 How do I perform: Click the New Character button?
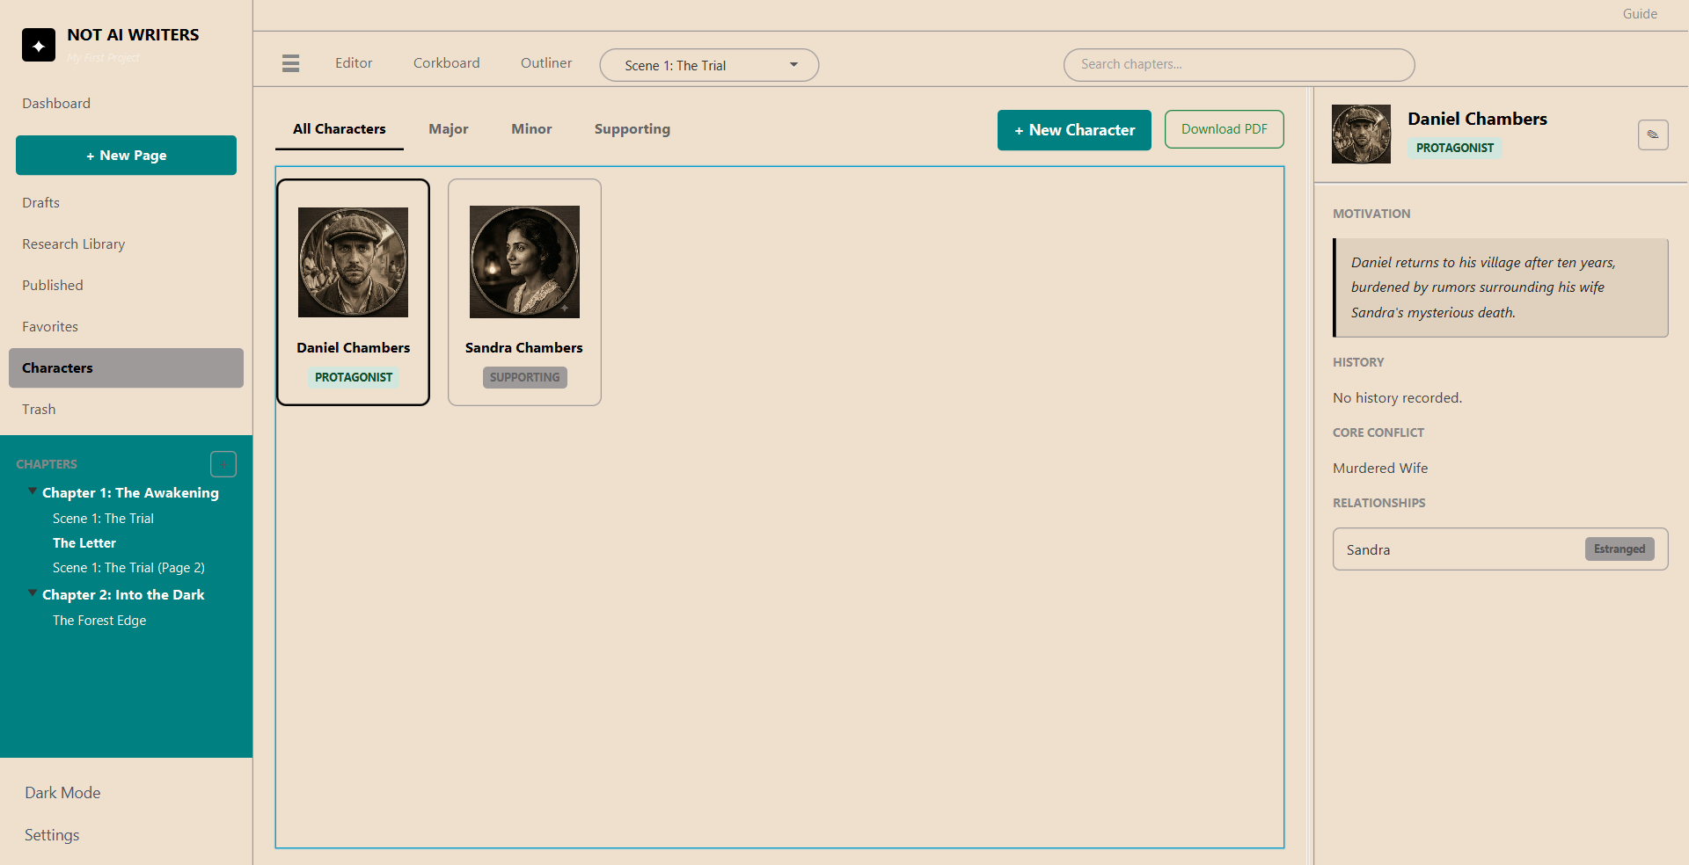[1074, 130]
